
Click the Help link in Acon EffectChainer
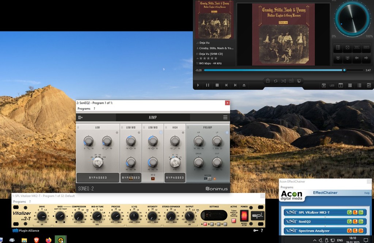tap(367, 193)
